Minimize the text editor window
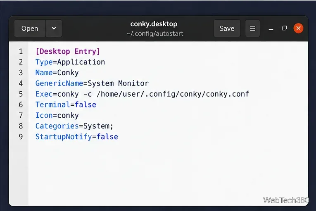The width and height of the screenshot is (316, 211). click(271, 28)
